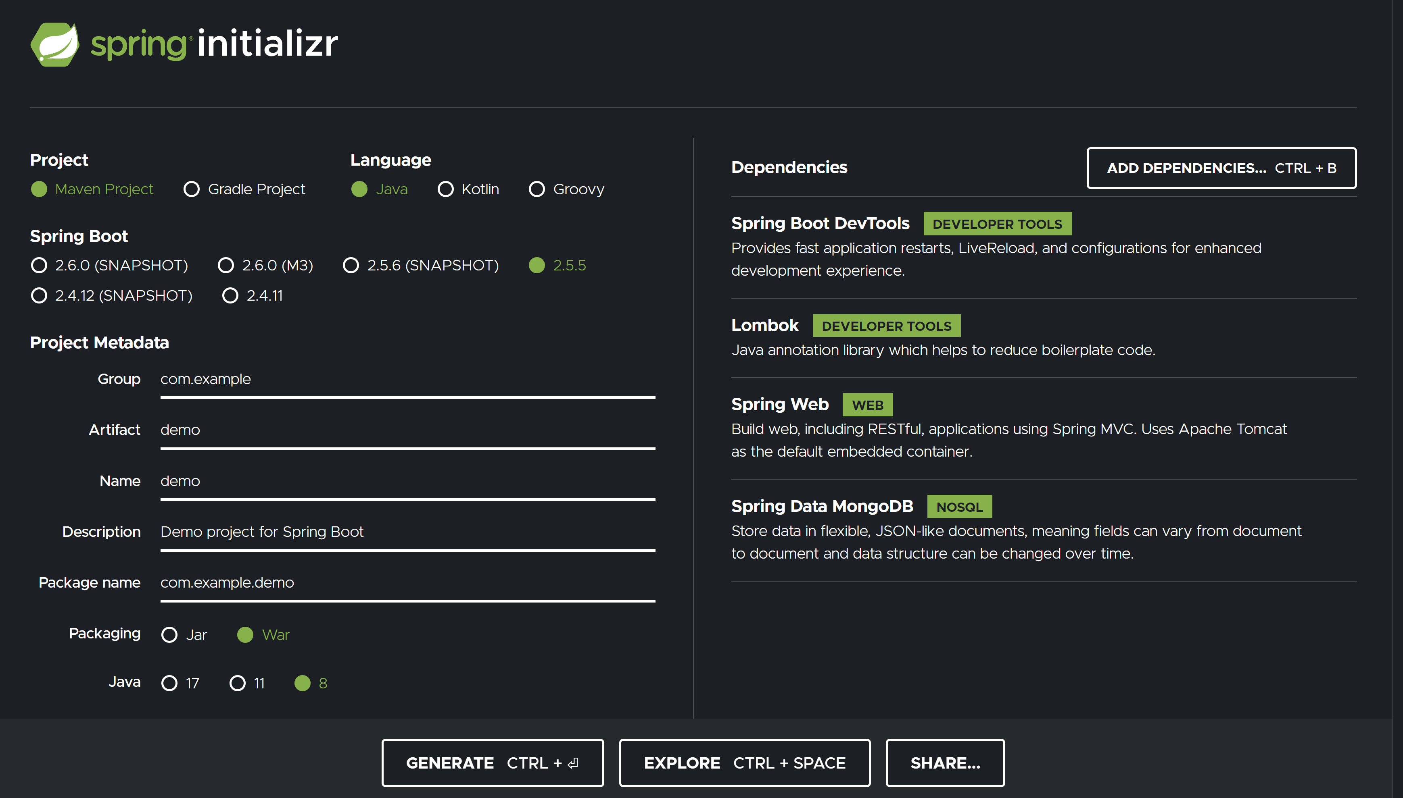Click the Developer Tools tag beside Lombok
The height and width of the screenshot is (798, 1403).
886,326
